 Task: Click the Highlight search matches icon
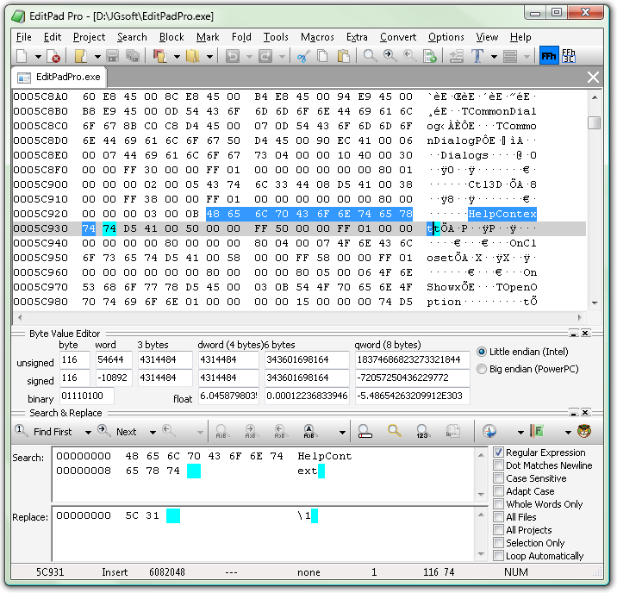coord(365,431)
